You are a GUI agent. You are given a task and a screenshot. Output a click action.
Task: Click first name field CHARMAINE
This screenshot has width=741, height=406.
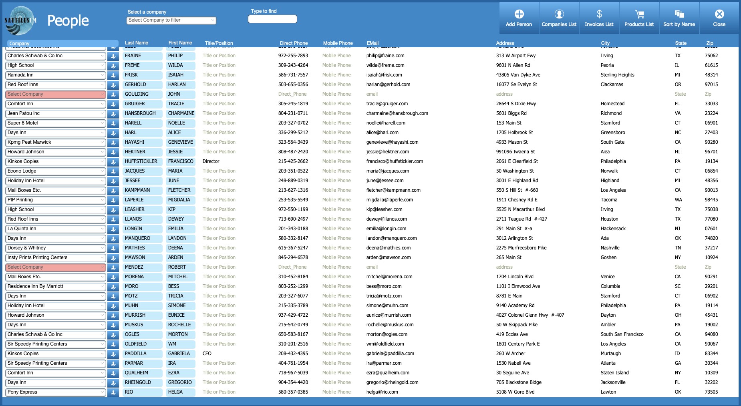181,113
